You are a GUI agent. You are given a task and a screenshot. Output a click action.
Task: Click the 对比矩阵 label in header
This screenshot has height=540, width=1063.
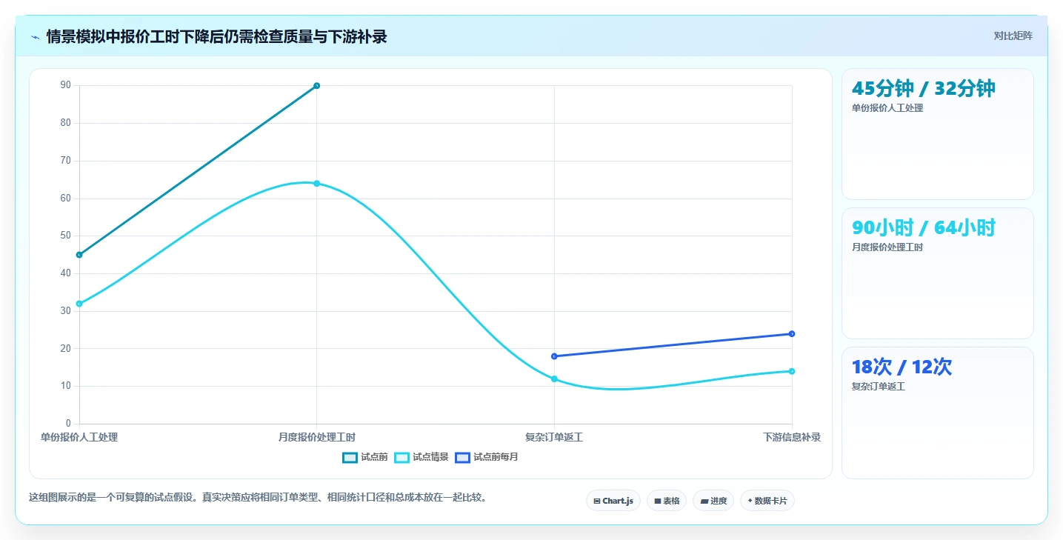1013,36
